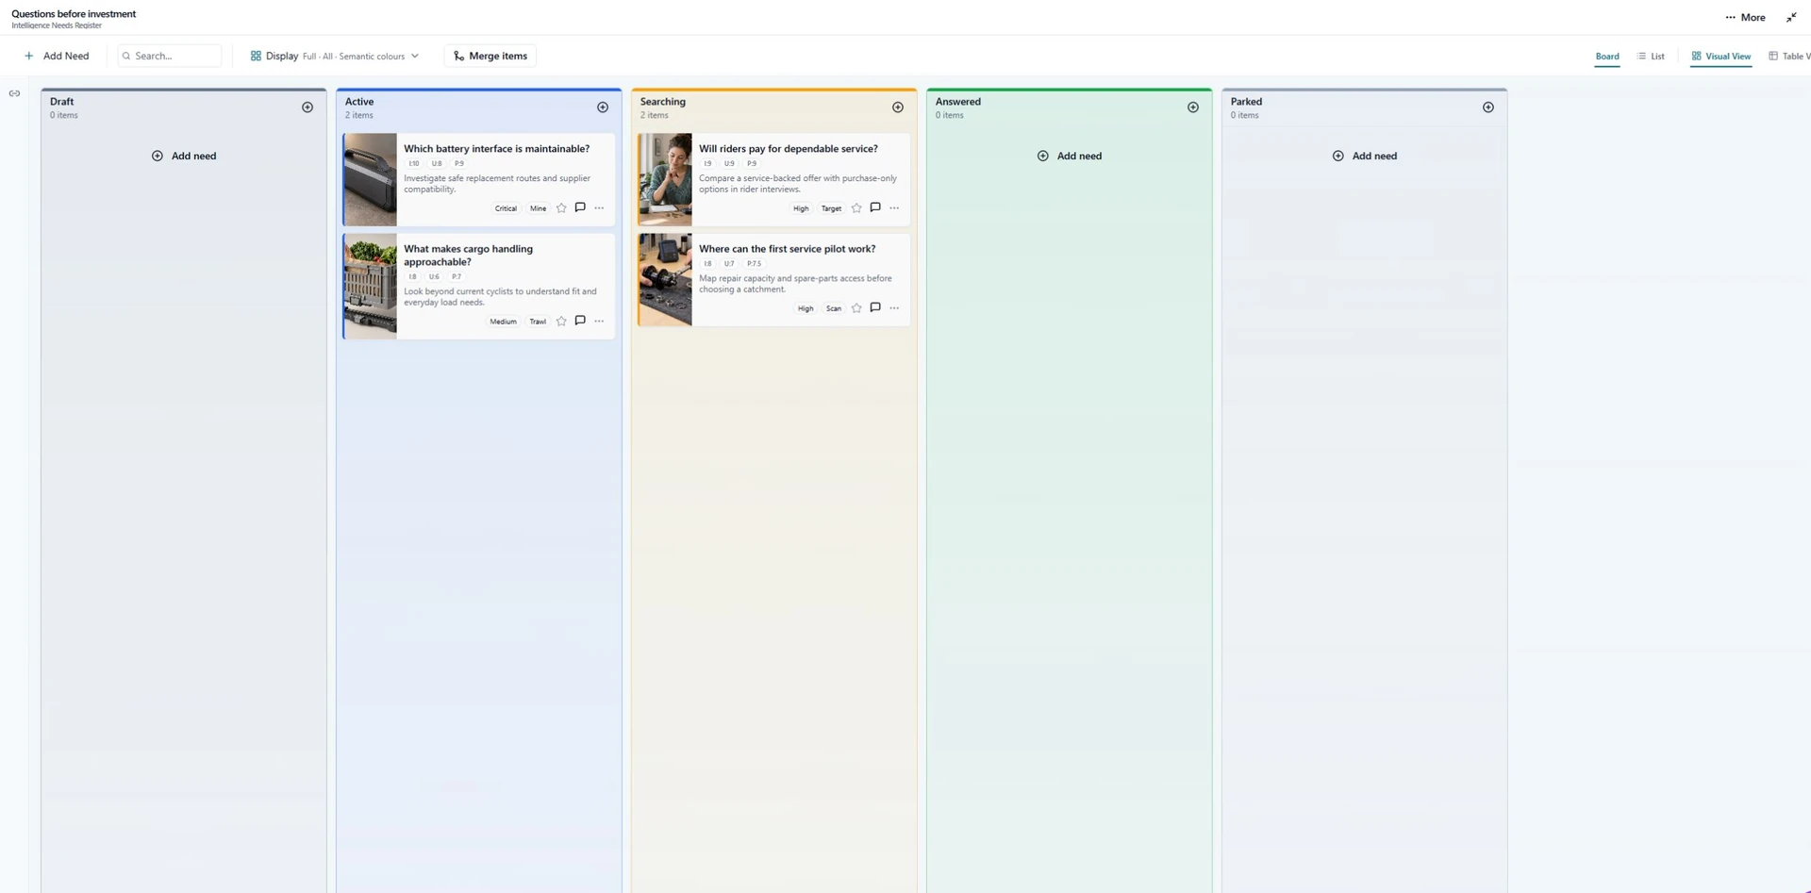1811x893 pixels.
Task: Open comments on battery interface card
Action: [580, 208]
